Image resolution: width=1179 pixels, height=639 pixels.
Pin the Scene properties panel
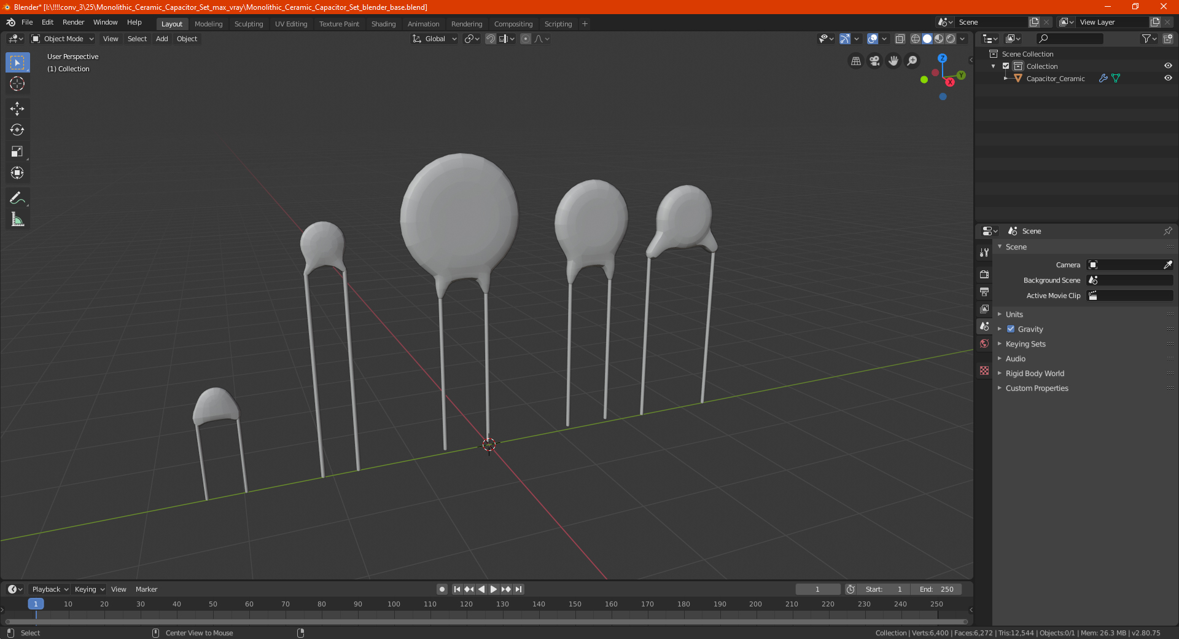[x=1167, y=231]
